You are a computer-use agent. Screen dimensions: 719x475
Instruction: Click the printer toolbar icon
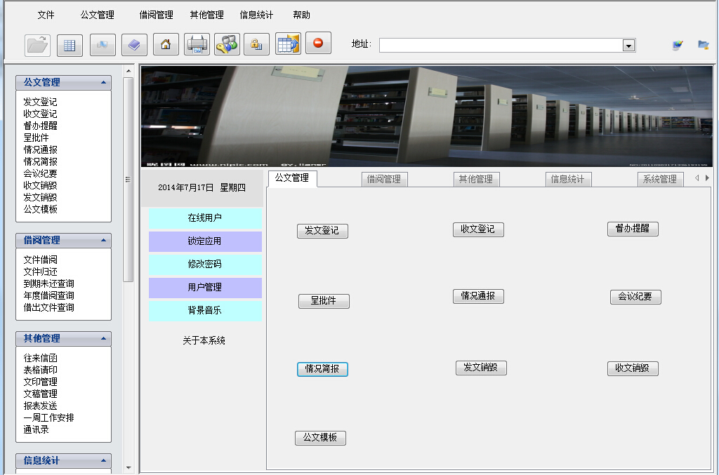pyautogui.click(x=197, y=44)
